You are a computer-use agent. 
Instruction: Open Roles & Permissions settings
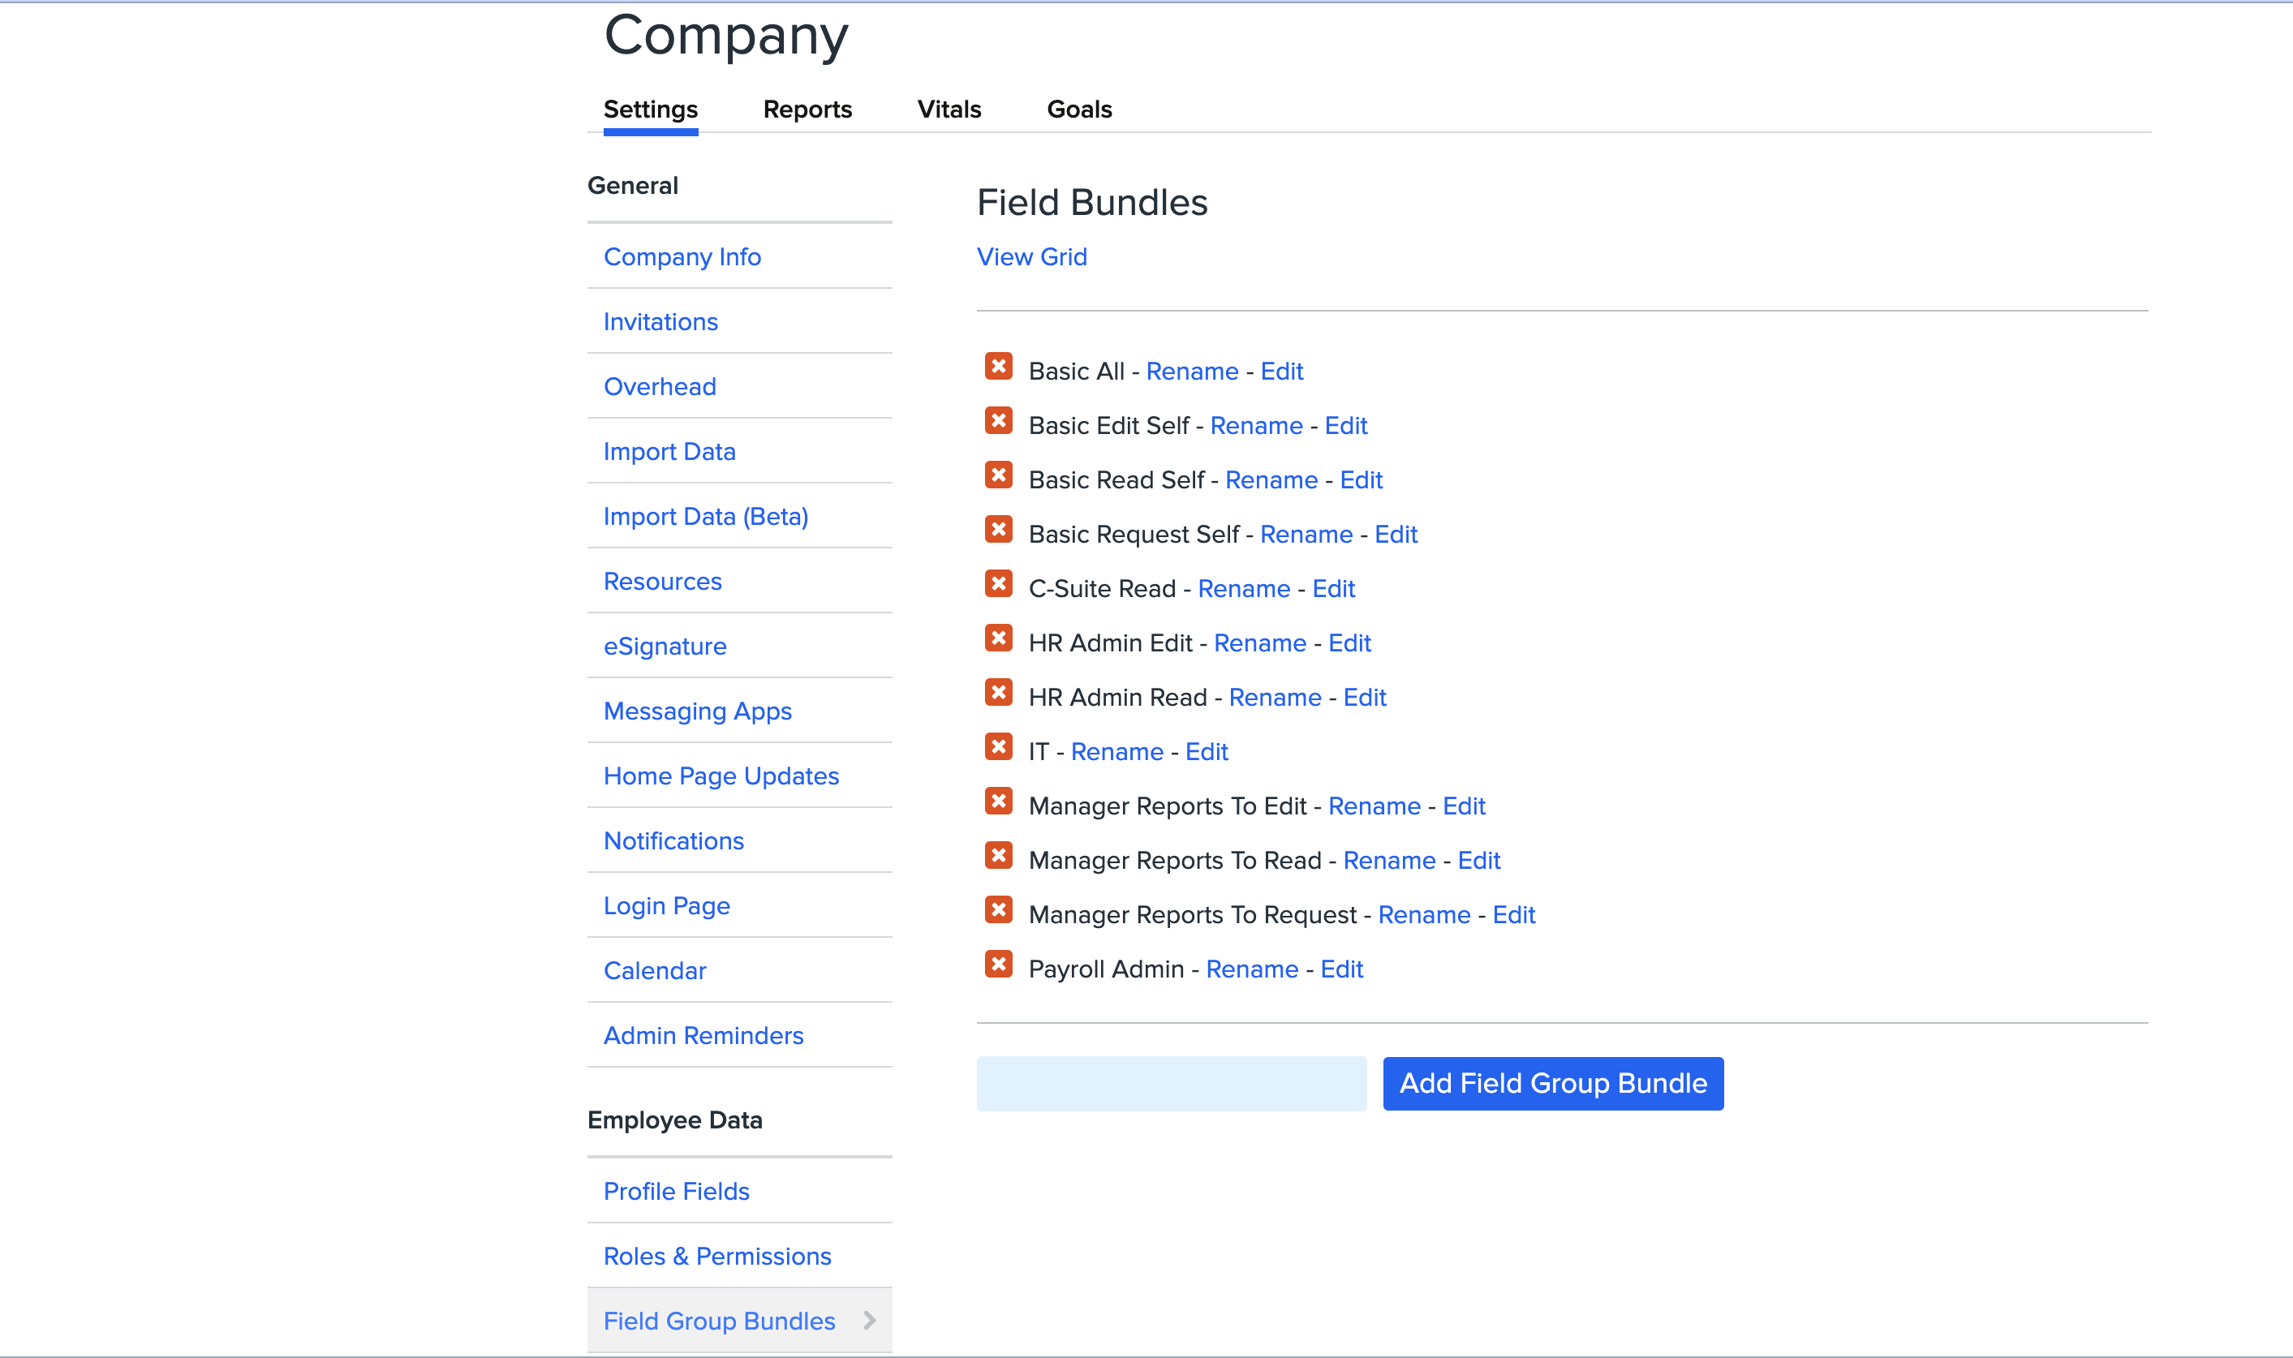(x=717, y=1257)
